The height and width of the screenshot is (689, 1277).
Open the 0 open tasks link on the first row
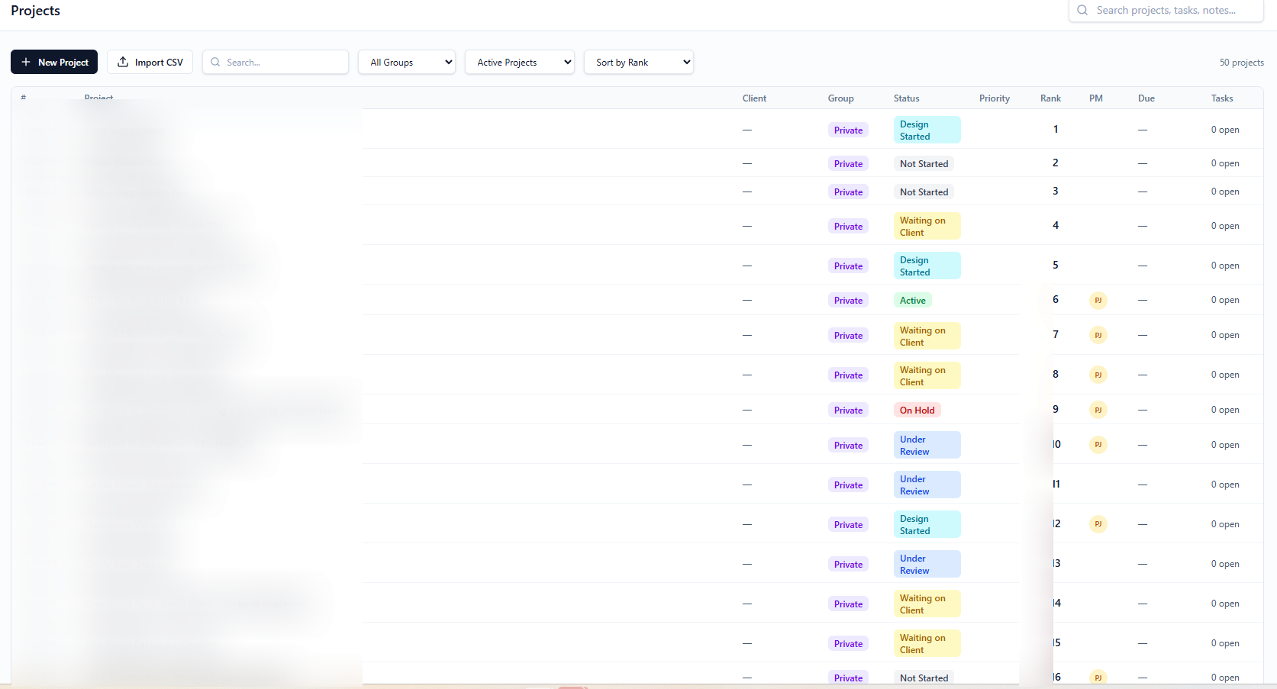click(x=1224, y=130)
